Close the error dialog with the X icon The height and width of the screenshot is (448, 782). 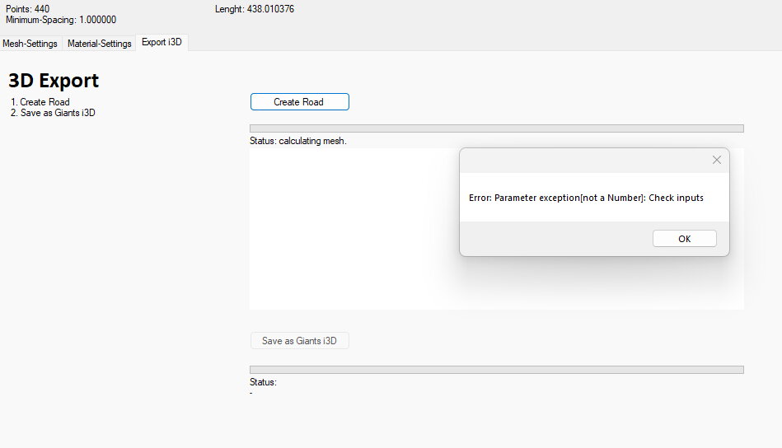[716, 160]
